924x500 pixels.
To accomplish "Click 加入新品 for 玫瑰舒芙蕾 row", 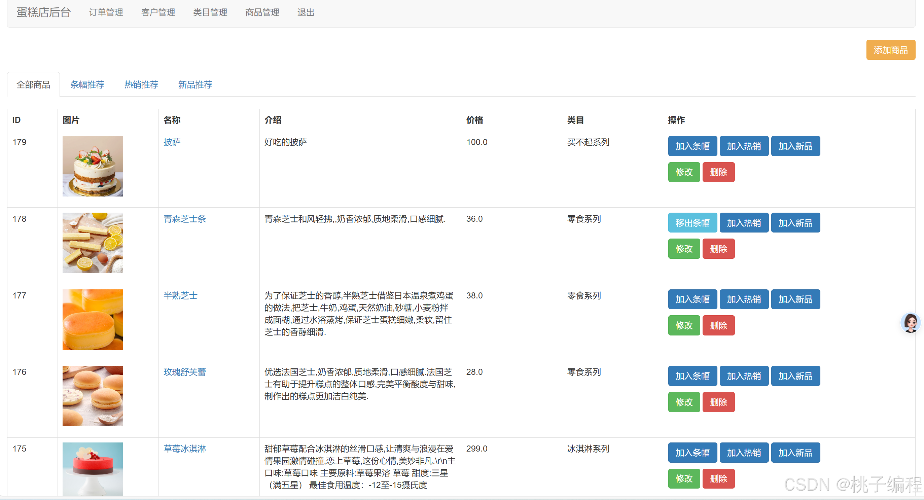I will point(795,376).
